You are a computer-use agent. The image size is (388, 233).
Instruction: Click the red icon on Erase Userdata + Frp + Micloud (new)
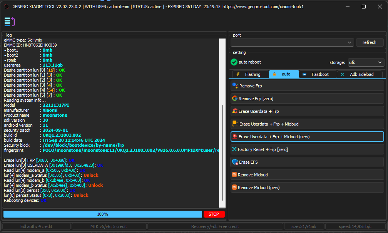coord(234,136)
